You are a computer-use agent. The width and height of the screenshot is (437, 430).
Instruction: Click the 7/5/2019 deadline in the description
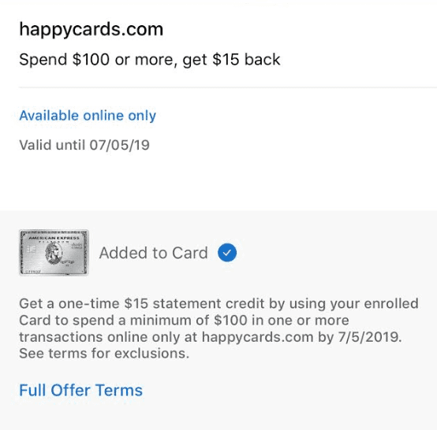click(x=370, y=337)
